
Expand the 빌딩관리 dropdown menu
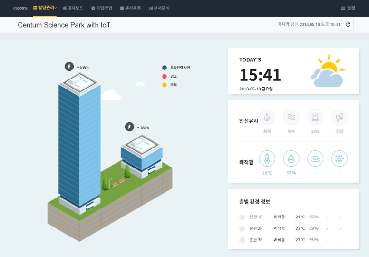[x=45, y=8]
